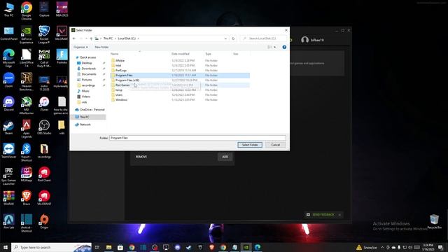Open iTunes desktop shortcut
This screenshot has height=252, width=448.
tap(44, 104)
